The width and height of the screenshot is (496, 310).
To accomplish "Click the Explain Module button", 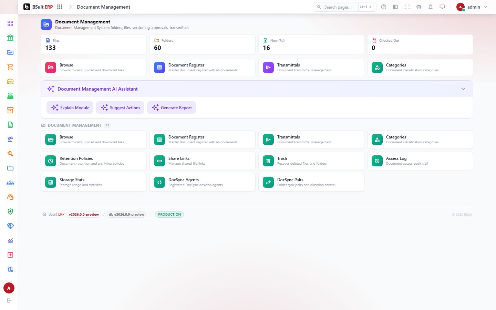I will (x=70, y=107).
